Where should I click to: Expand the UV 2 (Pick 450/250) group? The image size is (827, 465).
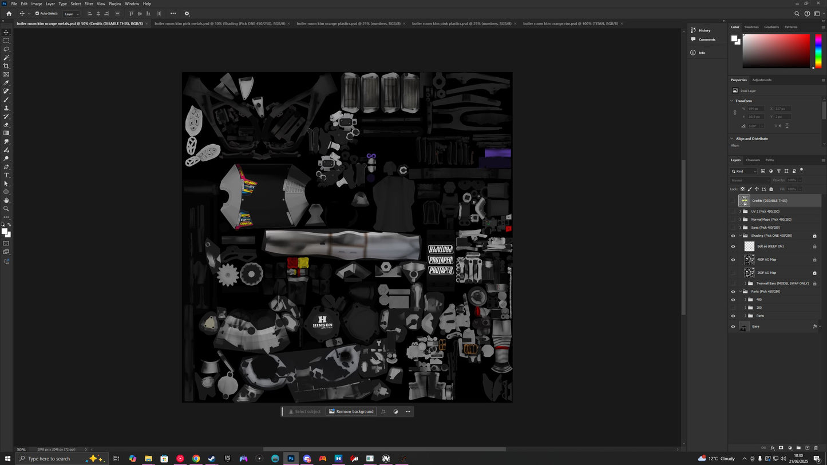click(740, 212)
